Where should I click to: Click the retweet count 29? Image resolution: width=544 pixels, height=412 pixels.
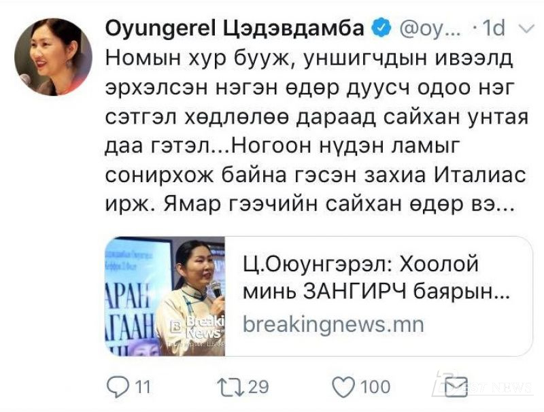(x=258, y=387)
